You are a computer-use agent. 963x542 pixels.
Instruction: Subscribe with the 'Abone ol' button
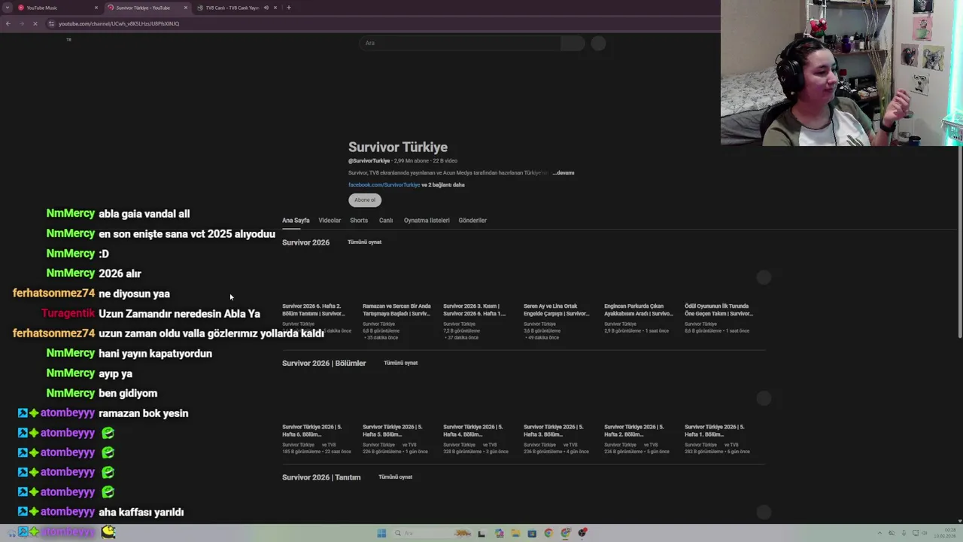[365, 199]
